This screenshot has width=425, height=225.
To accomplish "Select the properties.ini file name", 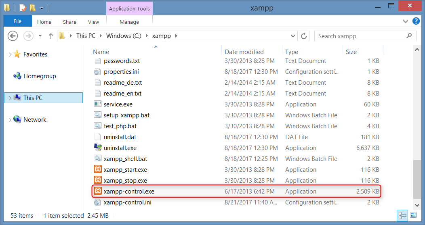I will click(121, 72).
